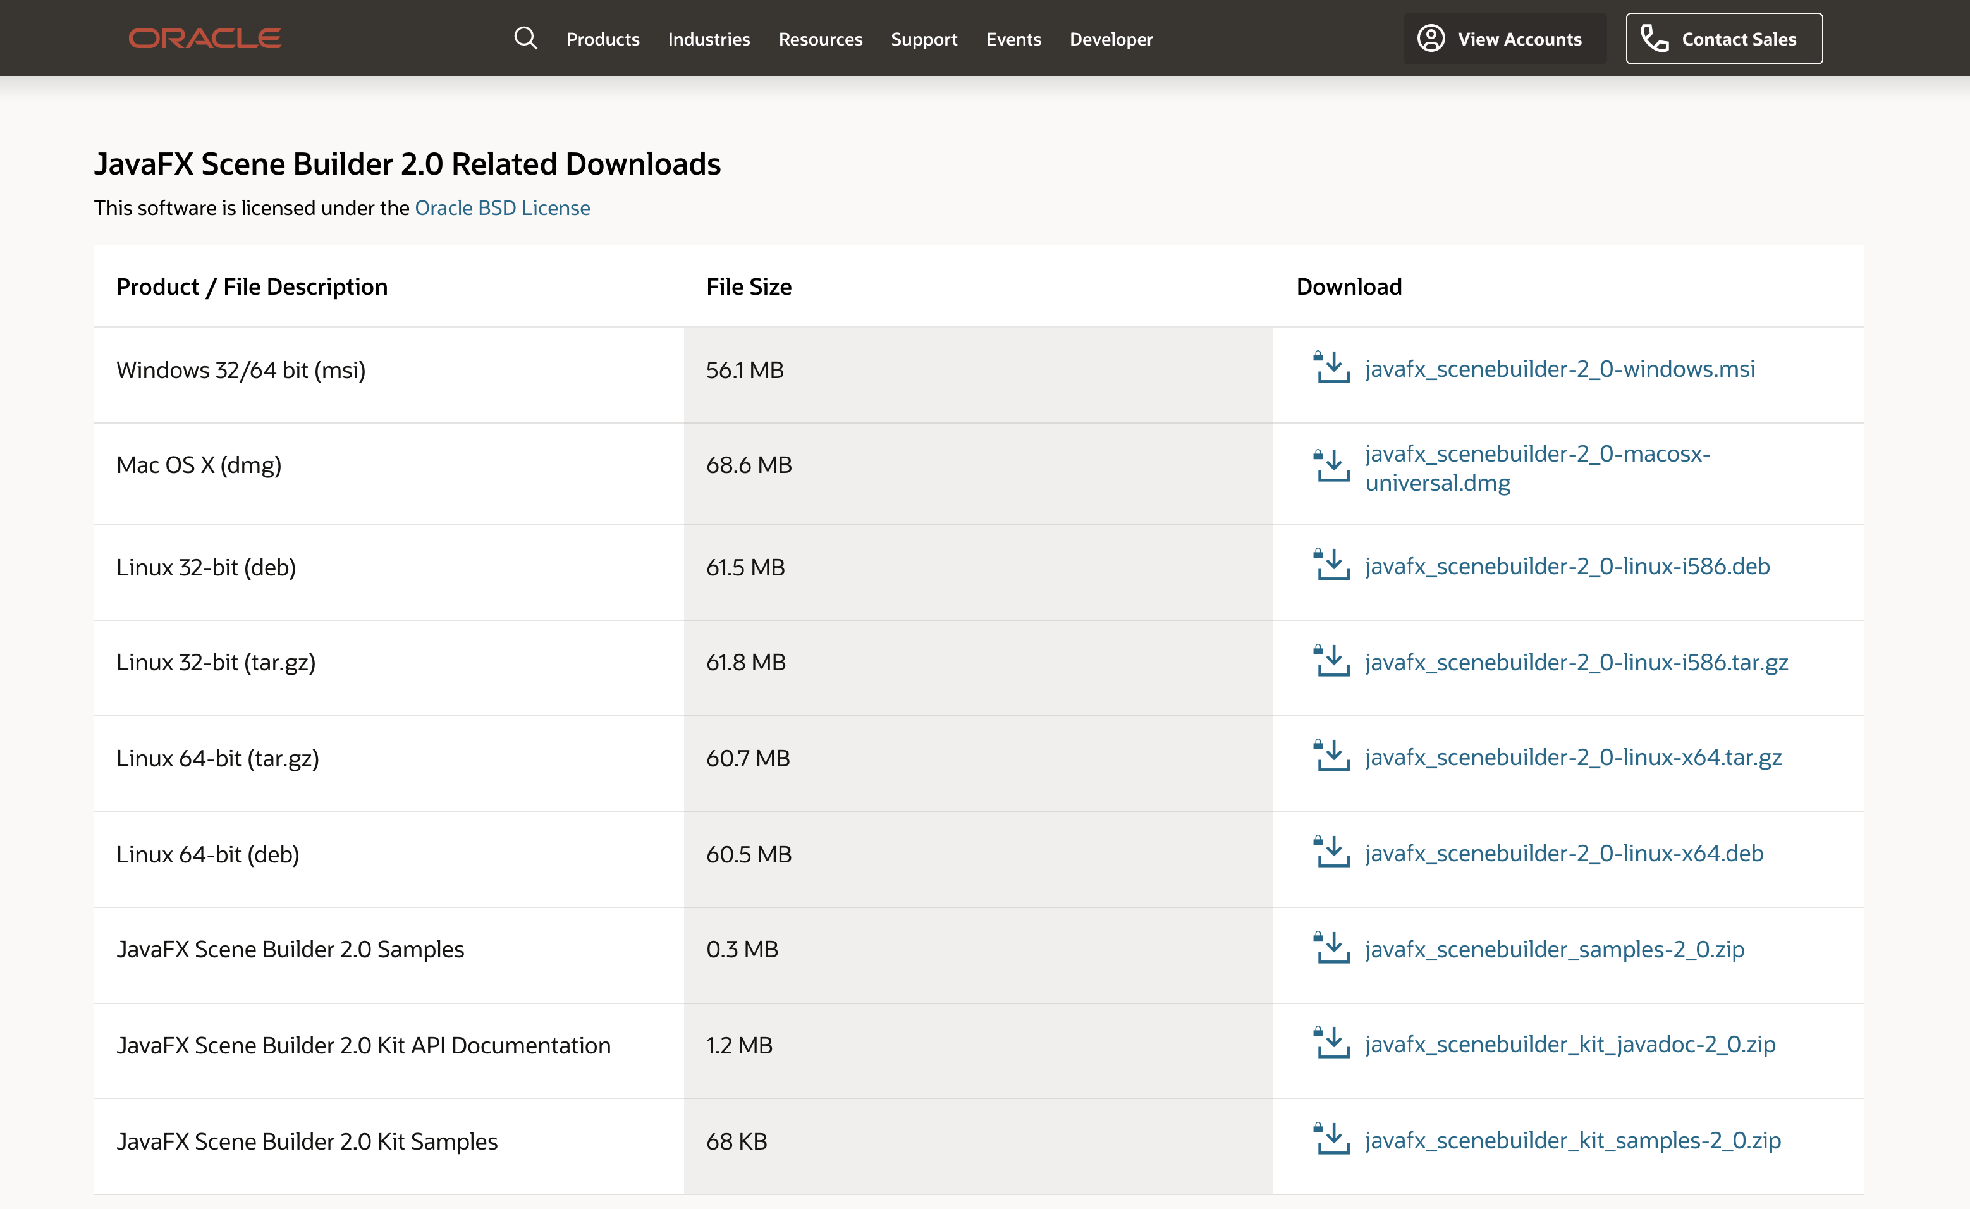The image size is (1970, 1209).
Task: Click the download icon beside macosx-universal.dmg
Action: point(1332,466)
